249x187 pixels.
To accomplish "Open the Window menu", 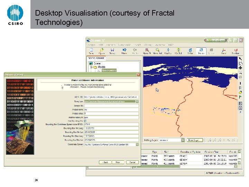I will (x=160, y=45).
